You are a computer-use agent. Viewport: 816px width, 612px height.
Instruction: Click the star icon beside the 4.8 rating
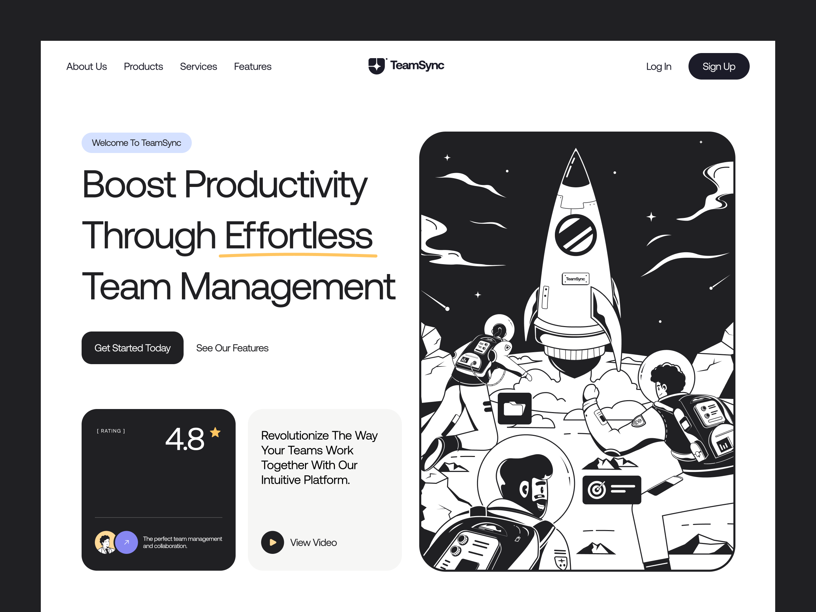[216, 432]
